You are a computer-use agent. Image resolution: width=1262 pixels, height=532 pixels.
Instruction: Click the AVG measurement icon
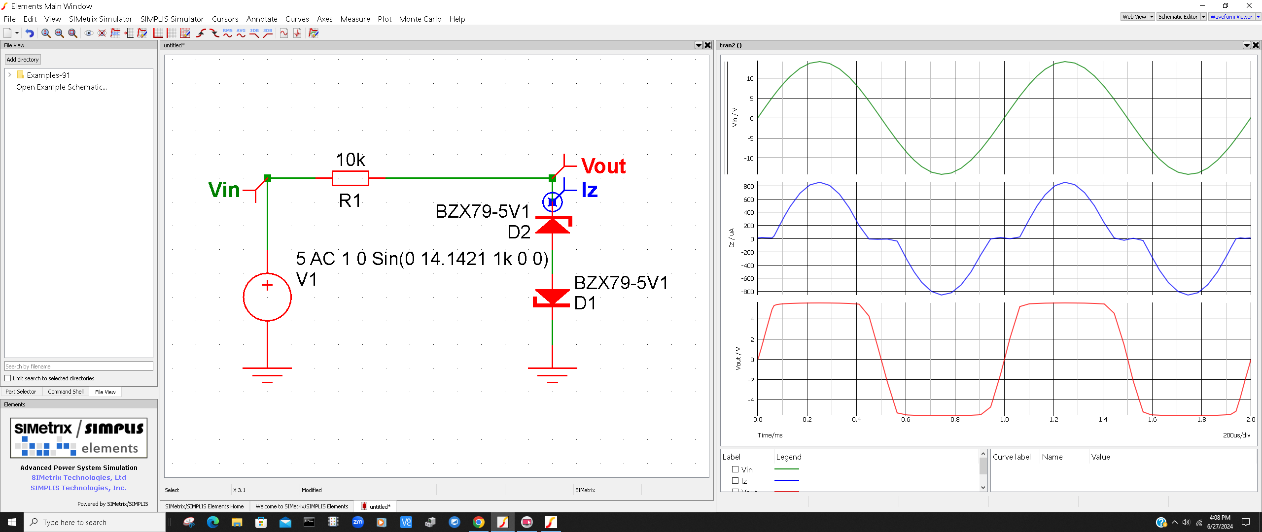(241, 33)
